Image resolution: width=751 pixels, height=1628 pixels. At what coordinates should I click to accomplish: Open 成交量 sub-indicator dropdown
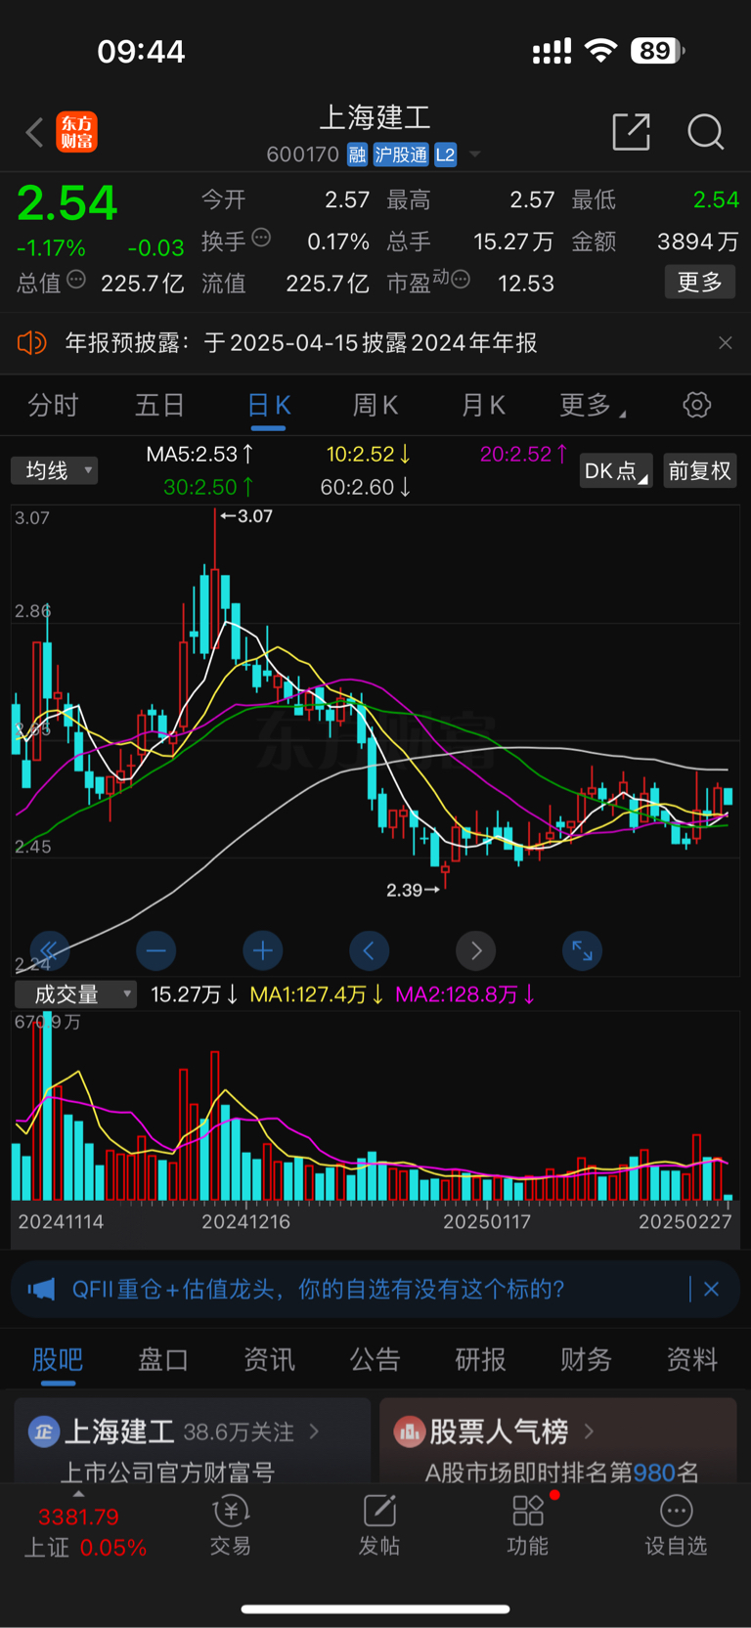(75, 994)
